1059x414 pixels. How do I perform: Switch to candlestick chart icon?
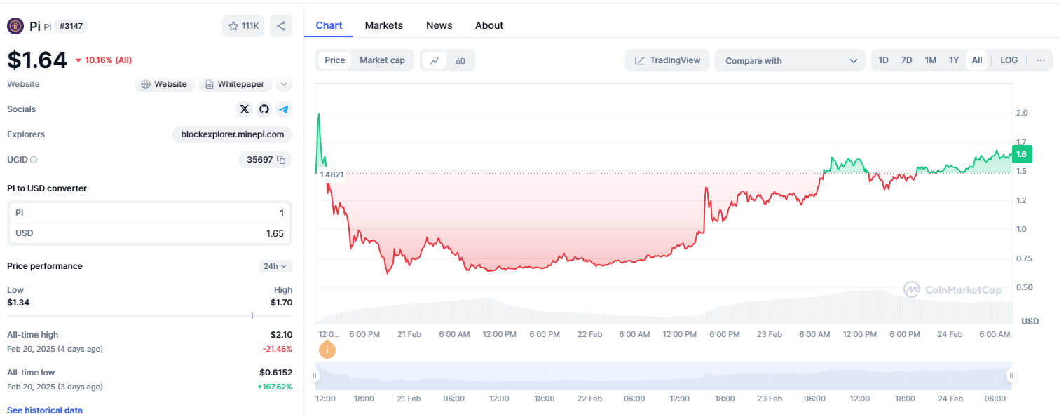[x=460, y=60]
